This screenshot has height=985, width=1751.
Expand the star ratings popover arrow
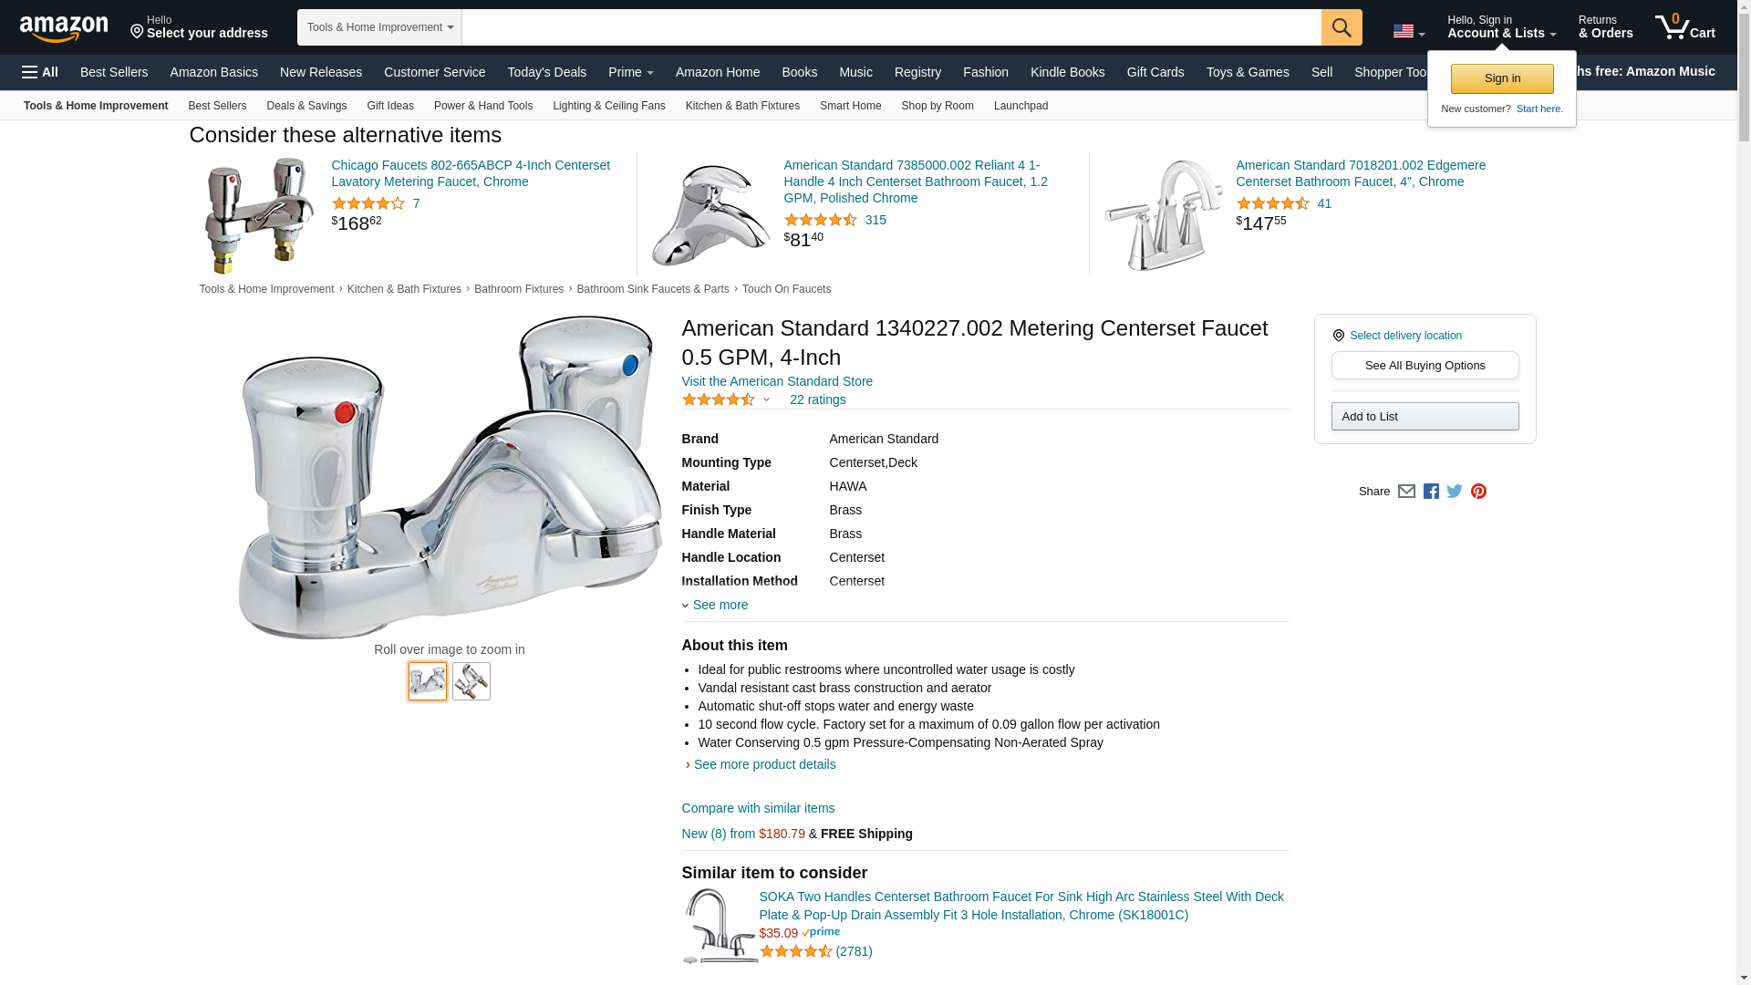coord(766,399)
